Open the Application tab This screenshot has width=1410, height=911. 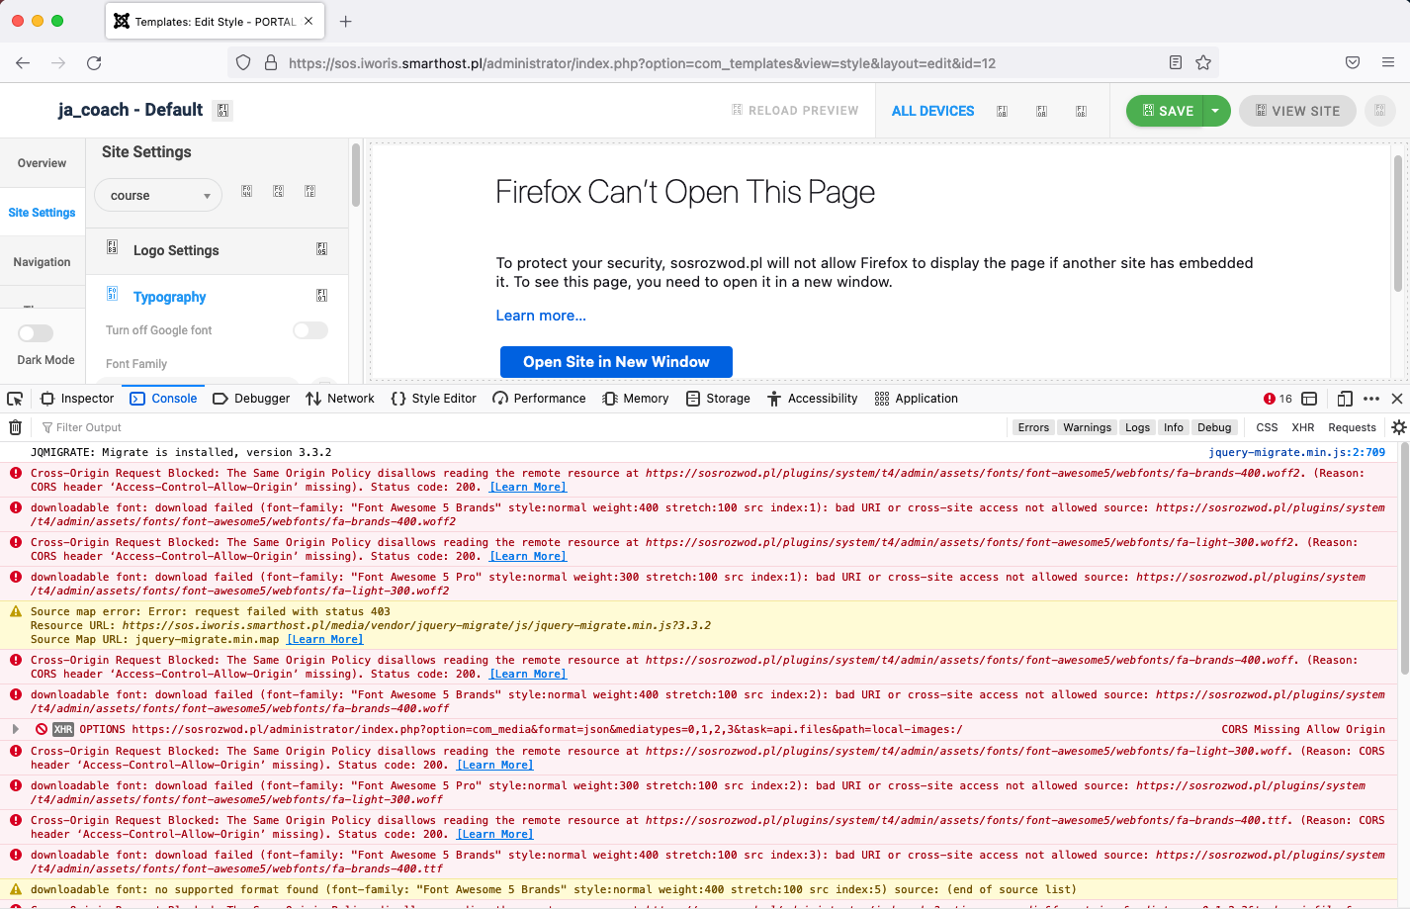click(x=917, y=399)
